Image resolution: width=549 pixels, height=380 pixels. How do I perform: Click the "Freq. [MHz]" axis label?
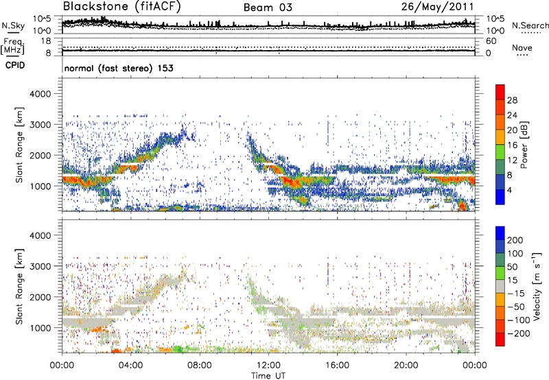tap(12, 47)
